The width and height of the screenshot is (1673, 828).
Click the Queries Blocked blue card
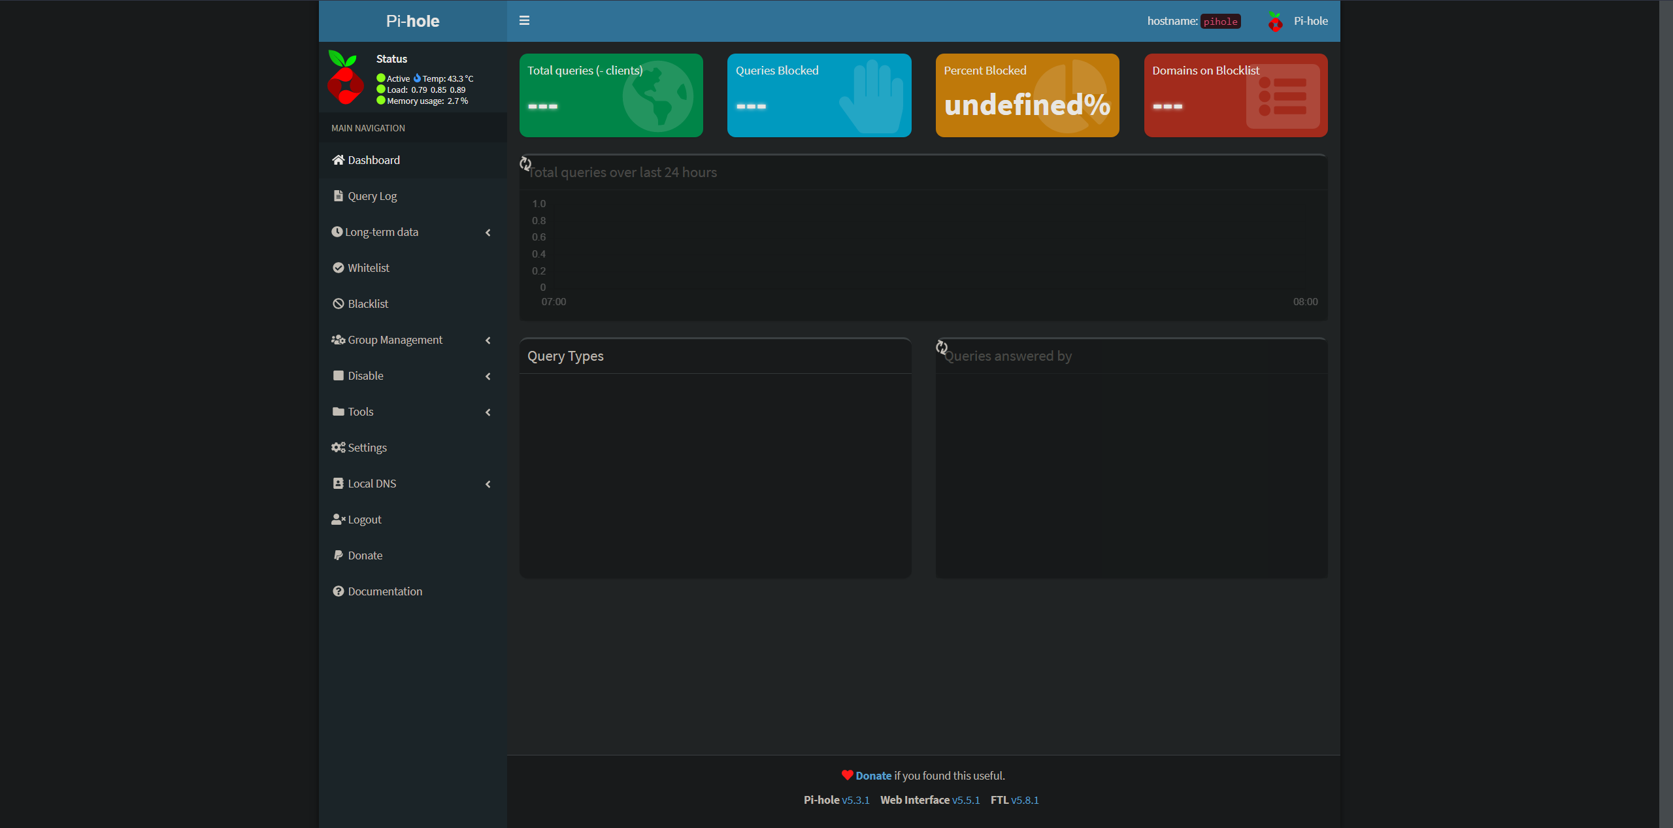pos(819,95)
